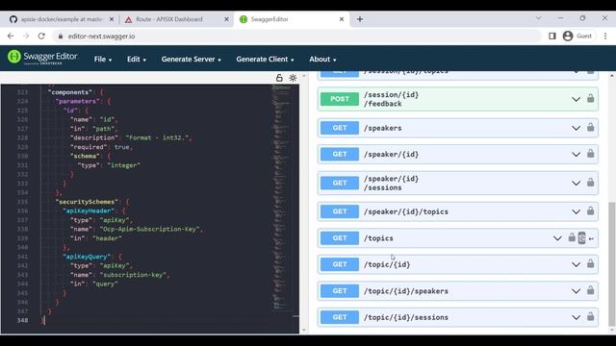Viewport: 616px width, 346px height.
Task: Open the Edit menu
Action: click(x=137, y=60)
